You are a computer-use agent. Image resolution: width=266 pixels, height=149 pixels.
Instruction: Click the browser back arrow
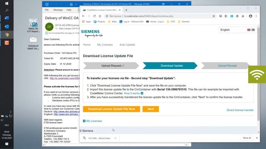pos(83,16)
